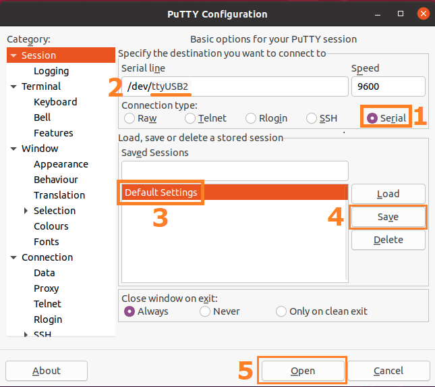Collapse the Connection category arrow
Screen dimensions: 435x387
pos(13,257)
